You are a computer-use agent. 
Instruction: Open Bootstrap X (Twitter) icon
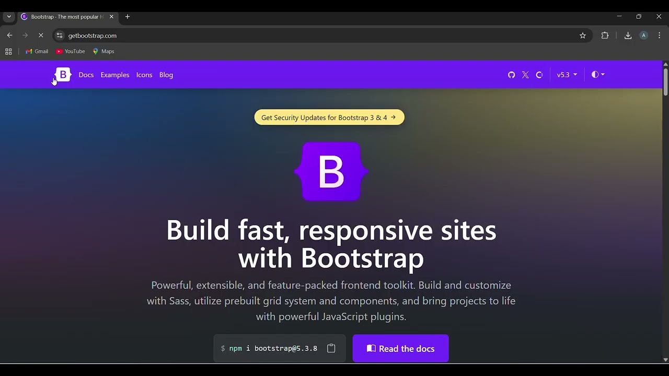pos(525,75)
